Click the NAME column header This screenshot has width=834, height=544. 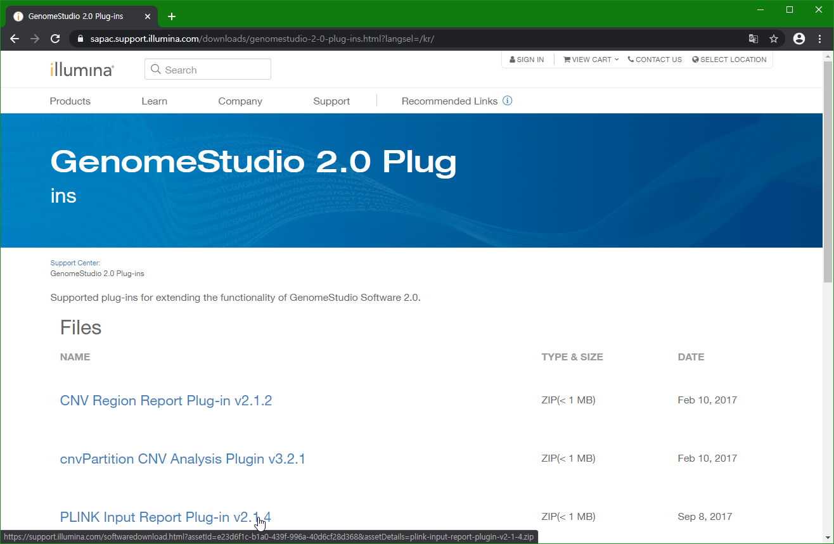75,357
